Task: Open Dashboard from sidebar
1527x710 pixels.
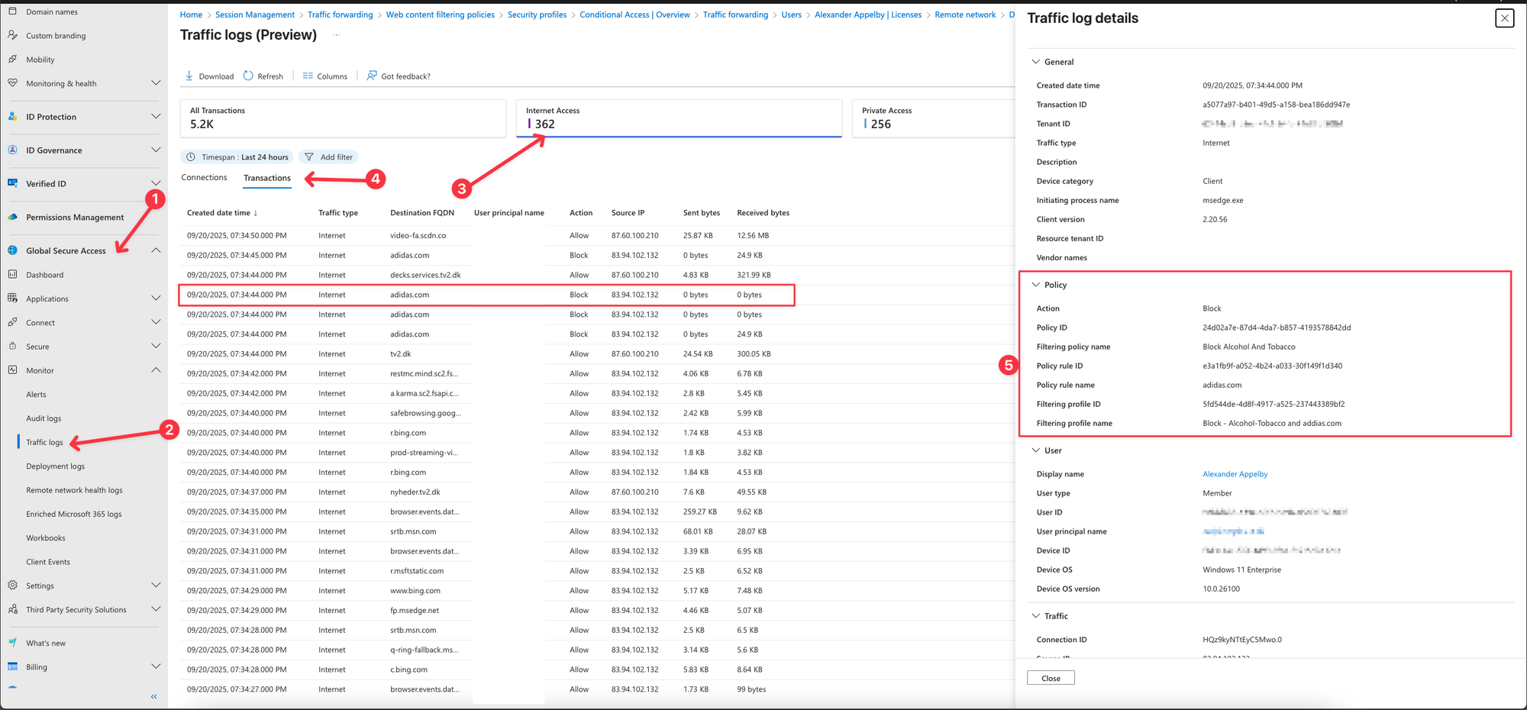Action: (x=44, y=275)
